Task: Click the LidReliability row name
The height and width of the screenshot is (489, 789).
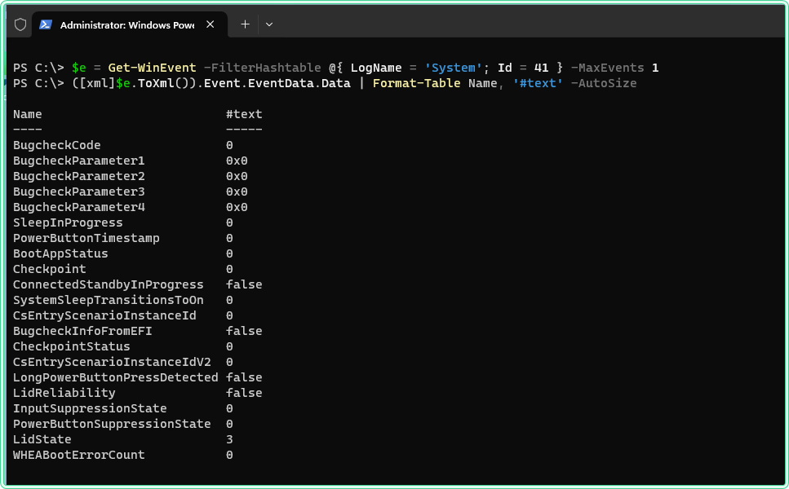Action: click(64, 393)
